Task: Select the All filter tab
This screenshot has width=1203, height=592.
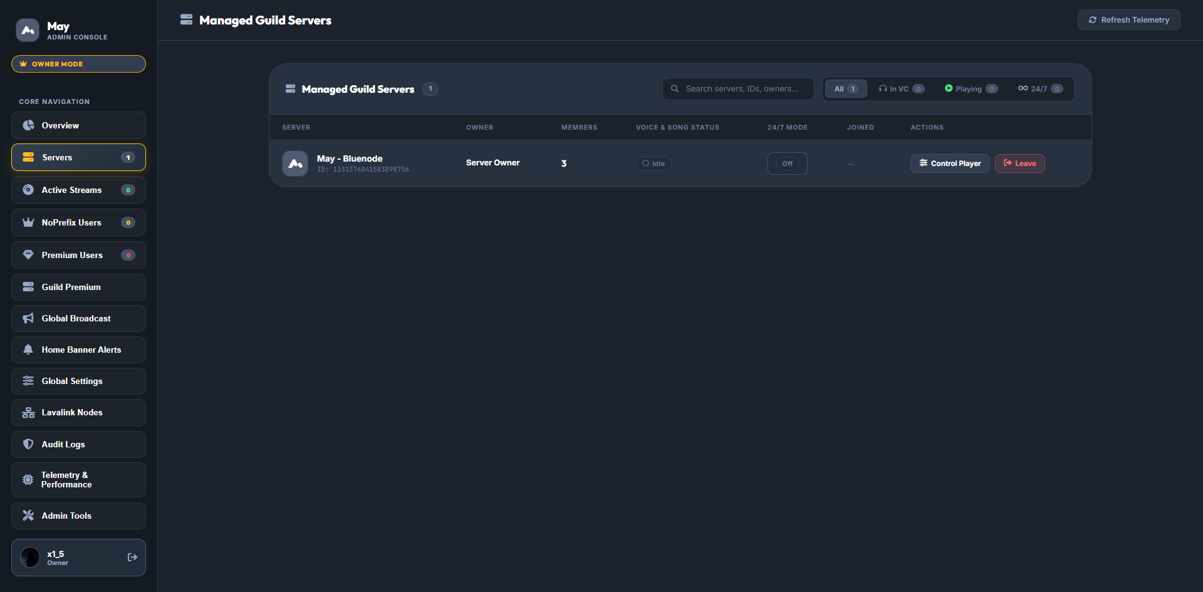Action: (x=846, y=89)
